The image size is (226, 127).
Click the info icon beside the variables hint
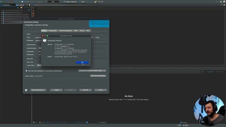point(26,71)
